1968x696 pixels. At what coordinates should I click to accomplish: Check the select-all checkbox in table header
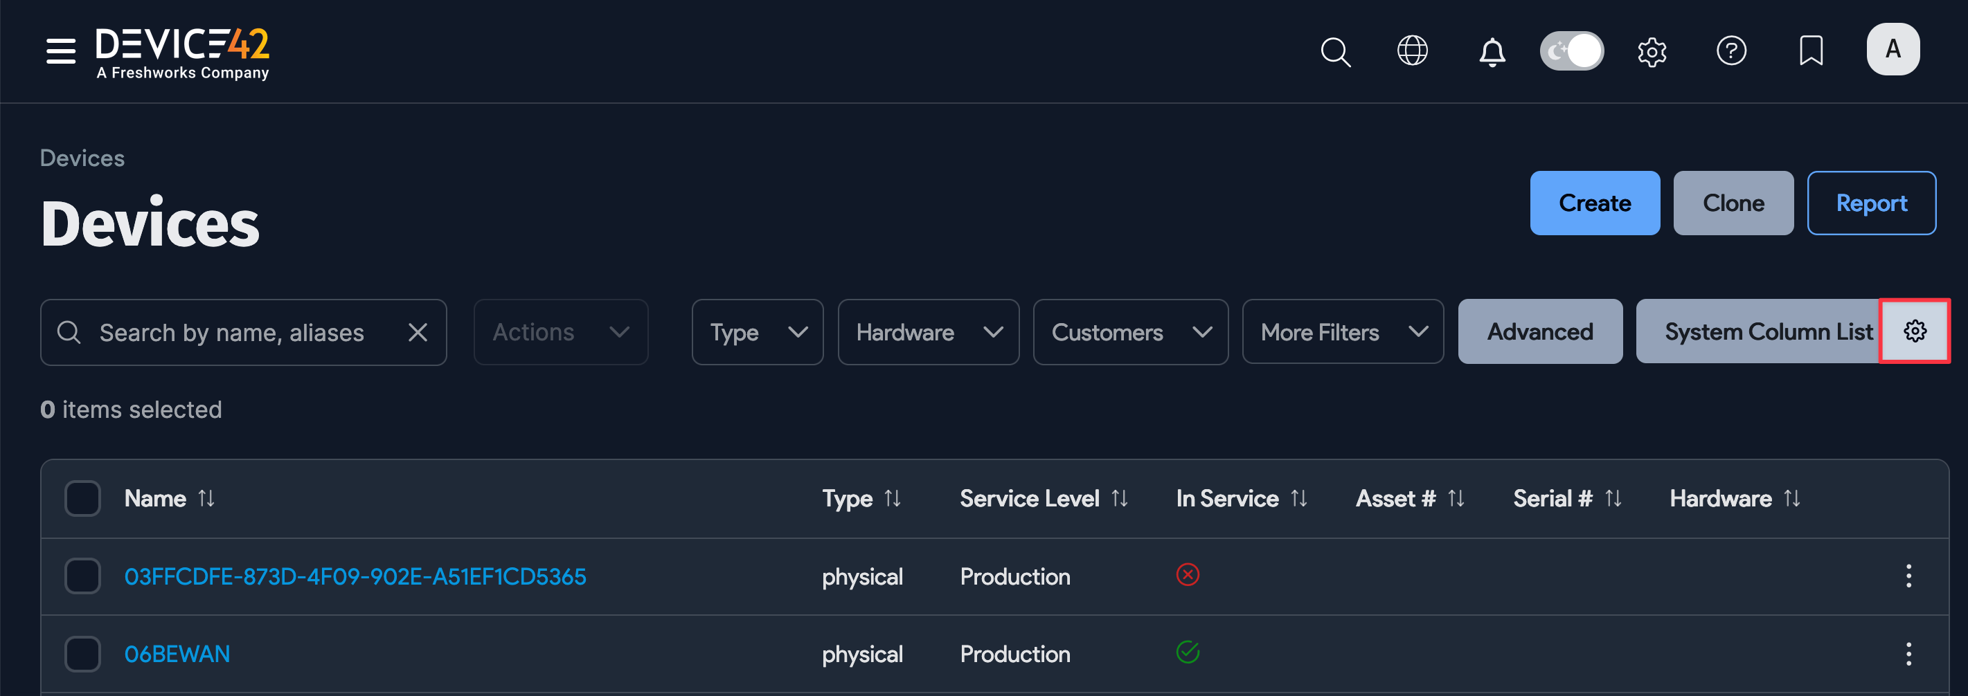click(82, 497)
